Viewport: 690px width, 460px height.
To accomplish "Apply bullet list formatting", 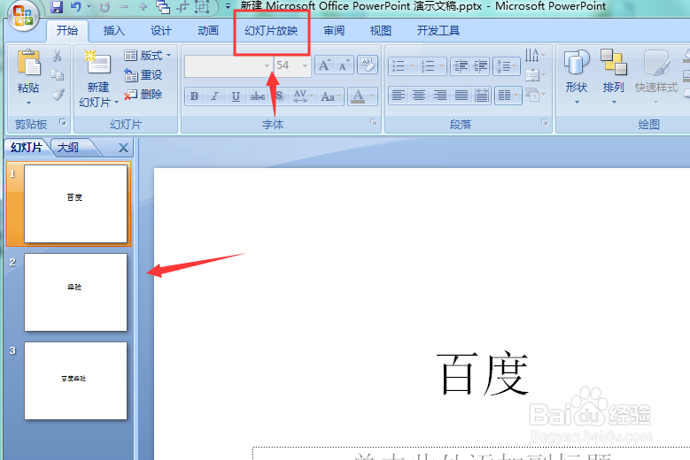I will coord(399,66).
